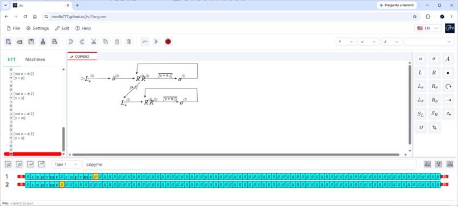Copy selection with the toolbar copy icon

(106, 42)
